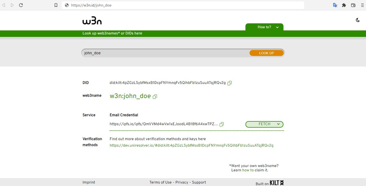This screenshot has width=366, height=186.
Task: Toggle dark mode moon icon
Action: 358,20
